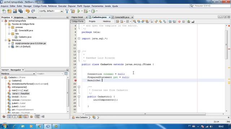Toggle Rectangular Selection icon in editor toolbar
Image resolution: width=231 pixels, height=129 pixels.
tap(151, 21)
